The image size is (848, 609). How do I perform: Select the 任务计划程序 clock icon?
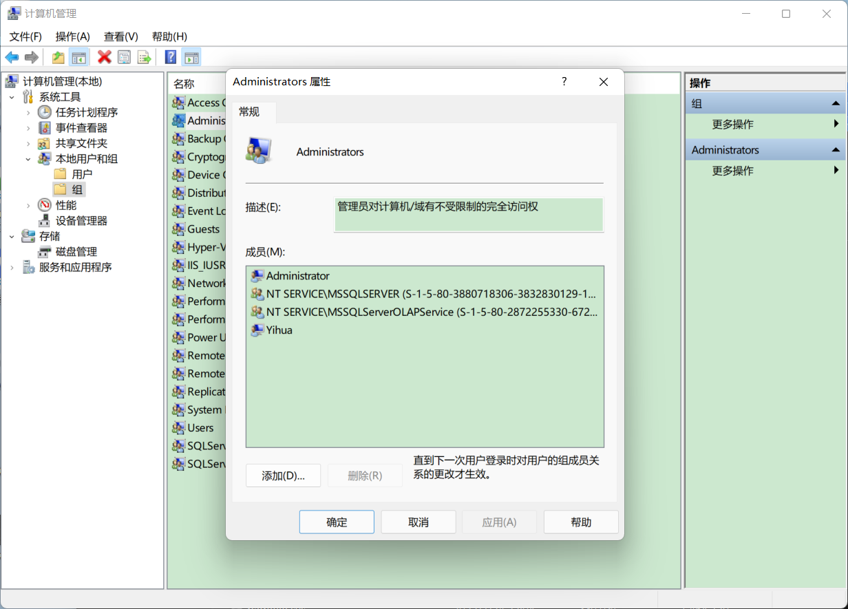(44, 112)
